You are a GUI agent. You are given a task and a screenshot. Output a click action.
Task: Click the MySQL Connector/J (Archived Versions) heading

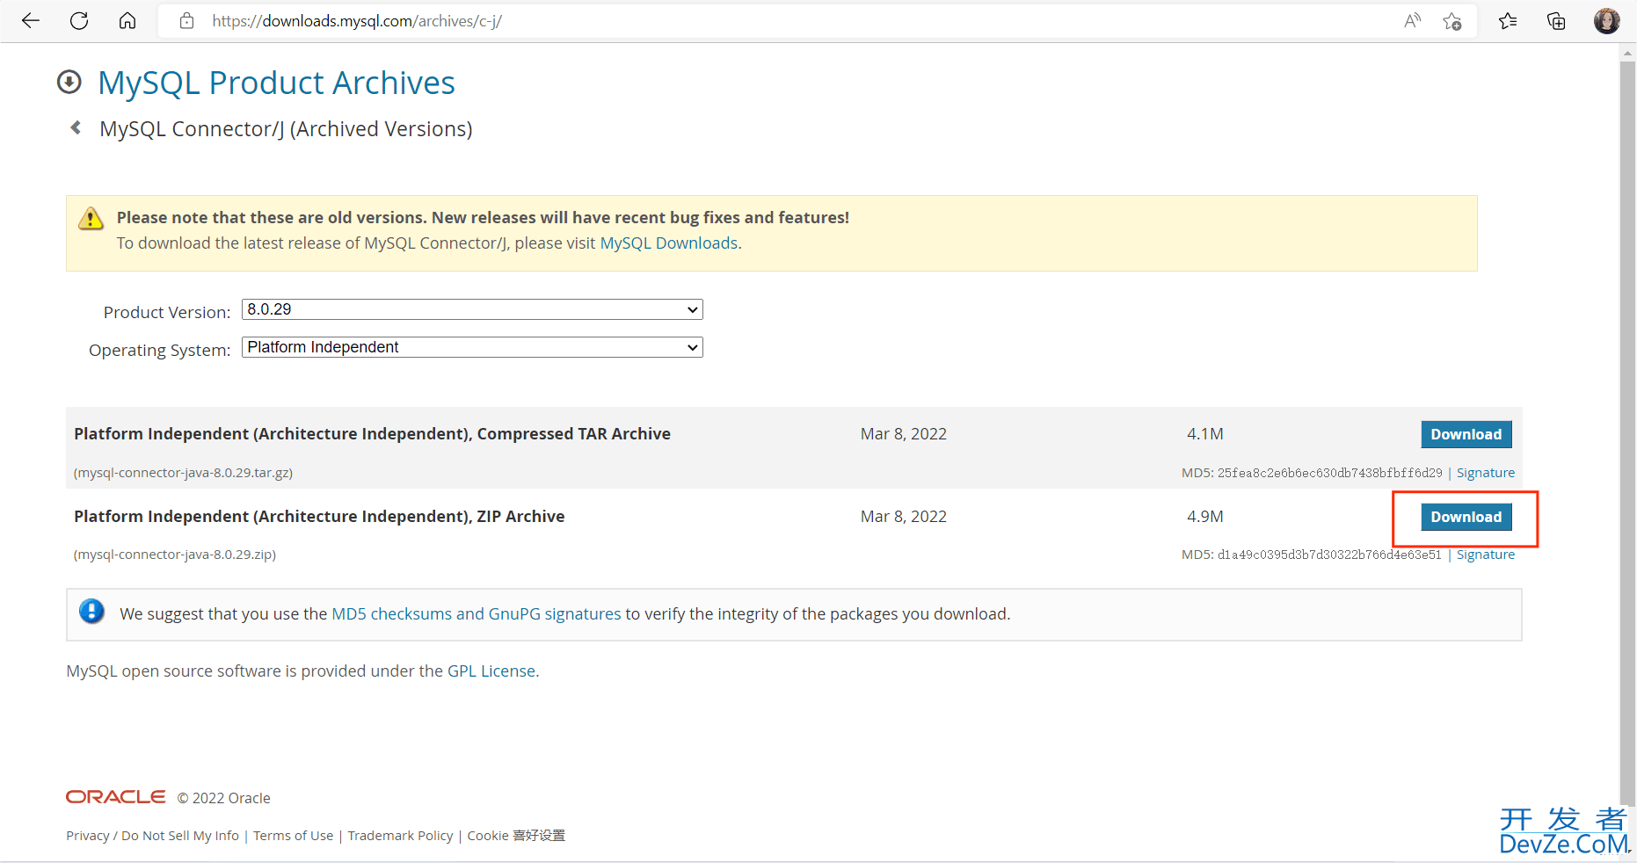coord(286,129)
